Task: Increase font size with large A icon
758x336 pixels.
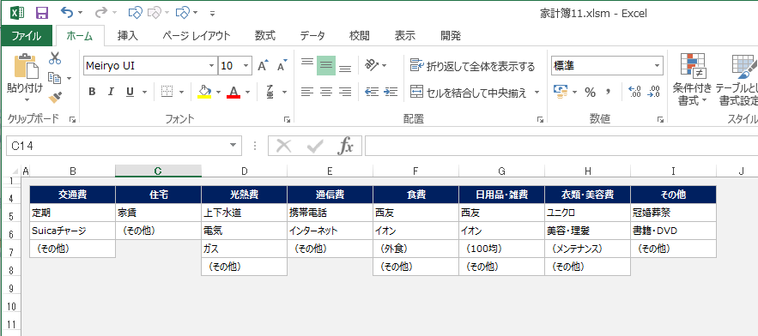Action: click(x=263, y=66)
